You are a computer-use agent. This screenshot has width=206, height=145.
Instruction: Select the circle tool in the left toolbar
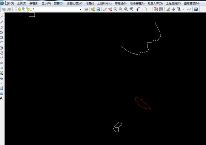[x=1, y=48]
